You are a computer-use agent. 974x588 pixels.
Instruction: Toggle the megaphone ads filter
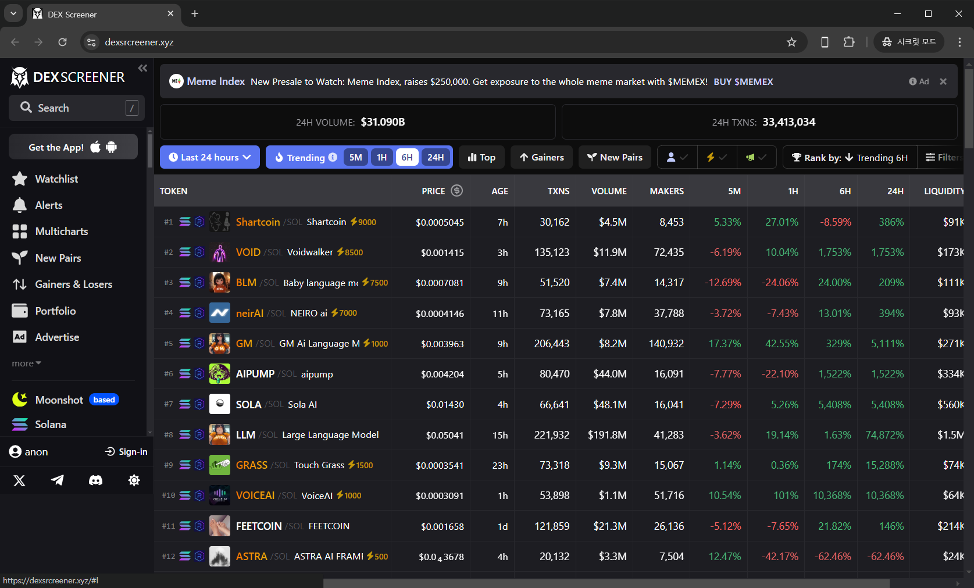756,157
